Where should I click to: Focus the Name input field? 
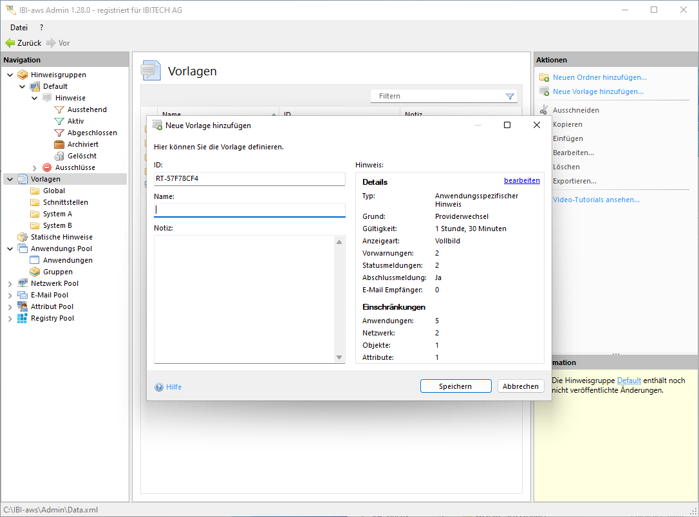coord(250,210)
